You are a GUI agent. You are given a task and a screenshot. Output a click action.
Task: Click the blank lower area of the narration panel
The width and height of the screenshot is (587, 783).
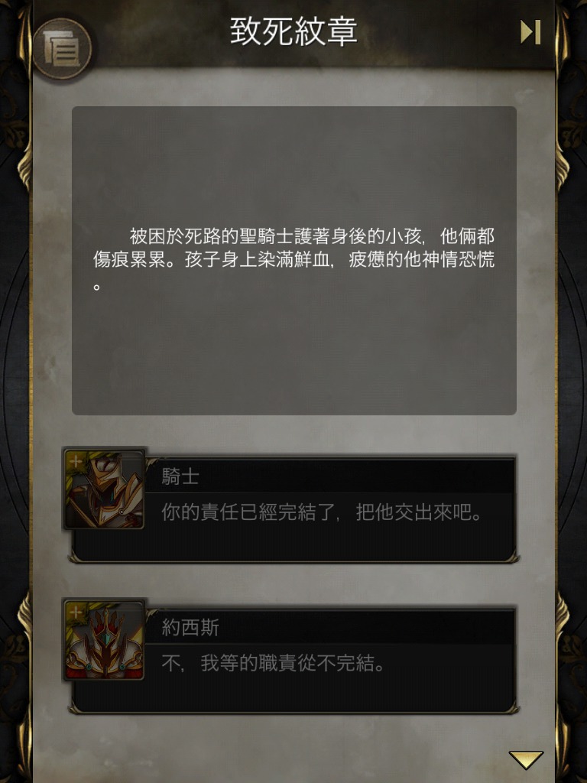(294, 355)
